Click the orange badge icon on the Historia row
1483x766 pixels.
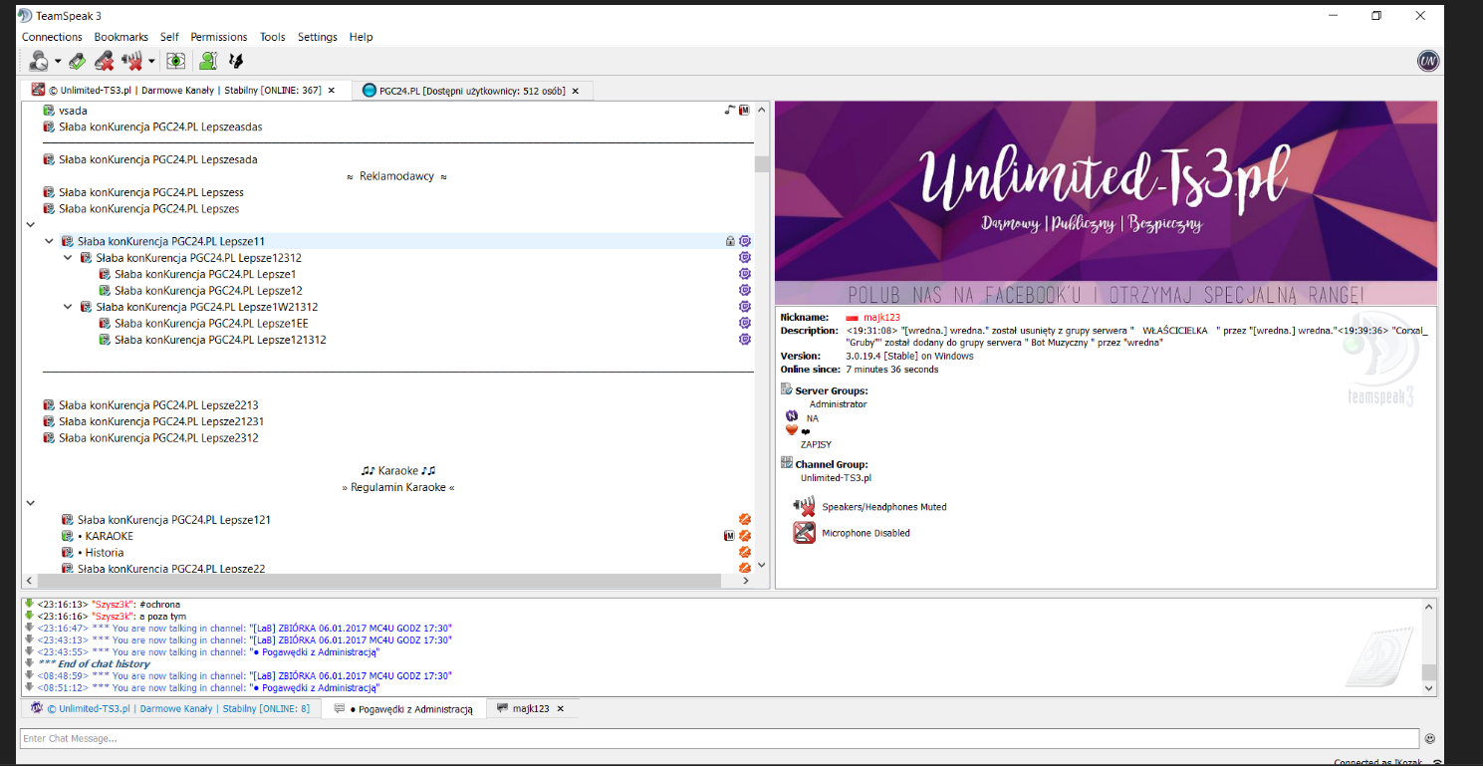point(744,552)
